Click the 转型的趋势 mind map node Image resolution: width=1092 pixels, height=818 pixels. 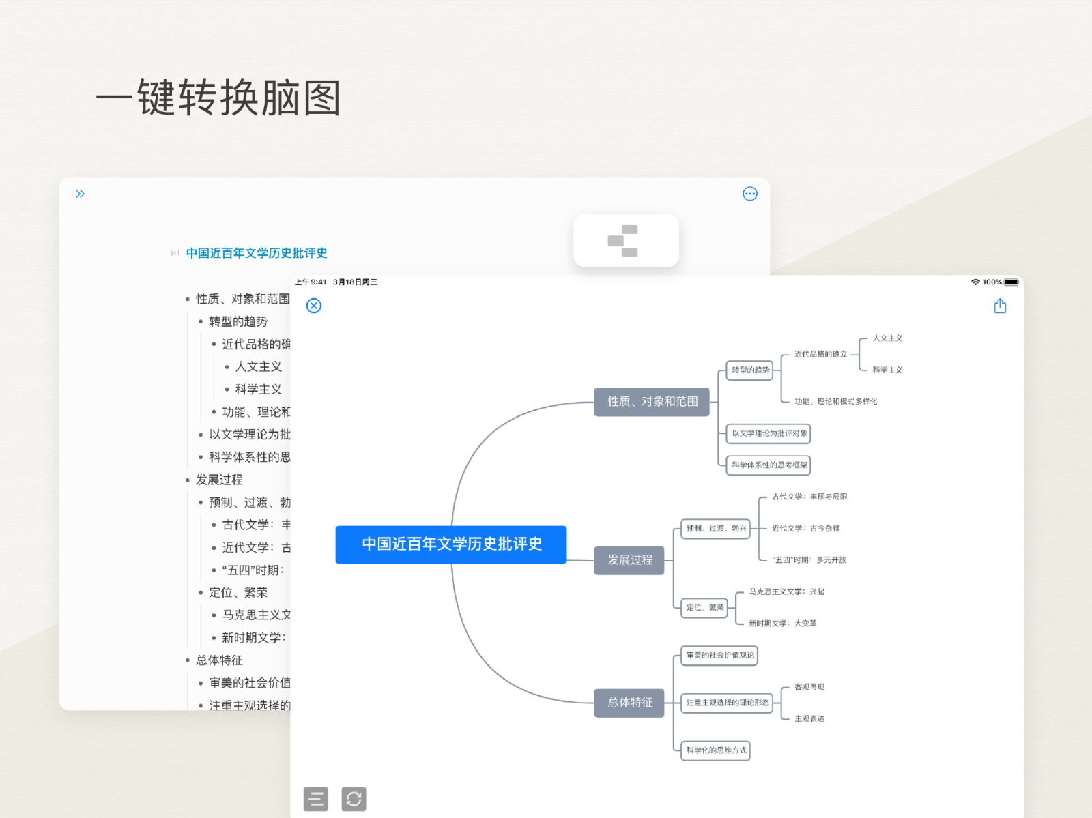749,370
